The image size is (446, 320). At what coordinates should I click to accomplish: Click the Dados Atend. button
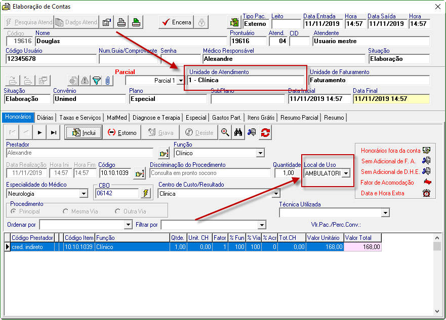(x=76, y=22)
